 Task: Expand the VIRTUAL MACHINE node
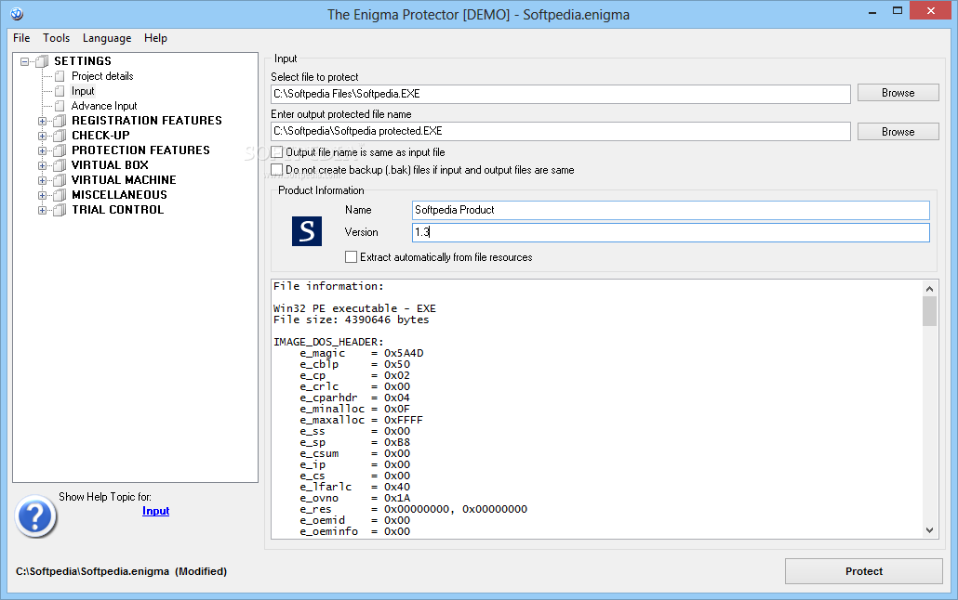click(42, 181)
